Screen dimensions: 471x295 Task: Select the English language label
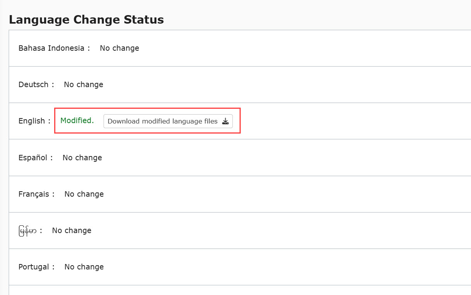(x=32, y=121)
